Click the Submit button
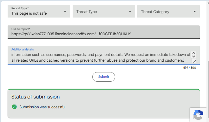 104,77
